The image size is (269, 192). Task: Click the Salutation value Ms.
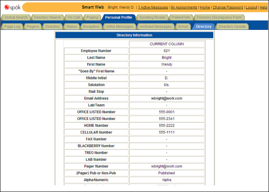[167, 85]
